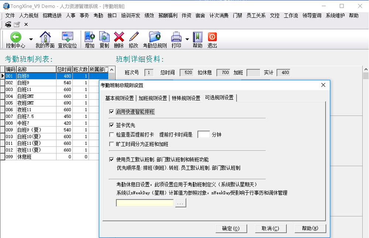Viewport: 369px width, 238px height.
Task: Click the 删除 red X icon
Action: 119,37
